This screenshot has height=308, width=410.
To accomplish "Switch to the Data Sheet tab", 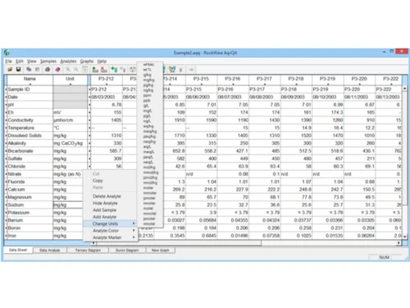I will point(18,250).
